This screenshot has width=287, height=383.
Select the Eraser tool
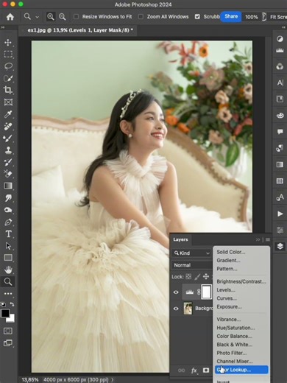tap(8, 174)
